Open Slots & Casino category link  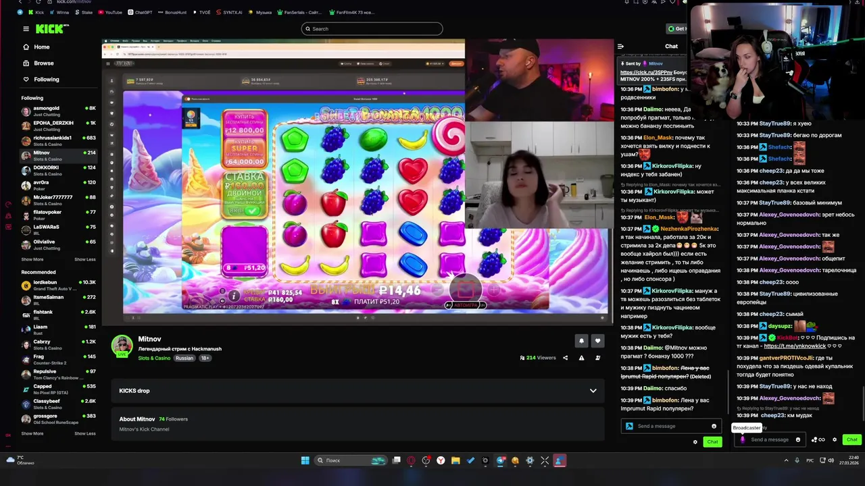pyautogui.click(x=154, y=358)
